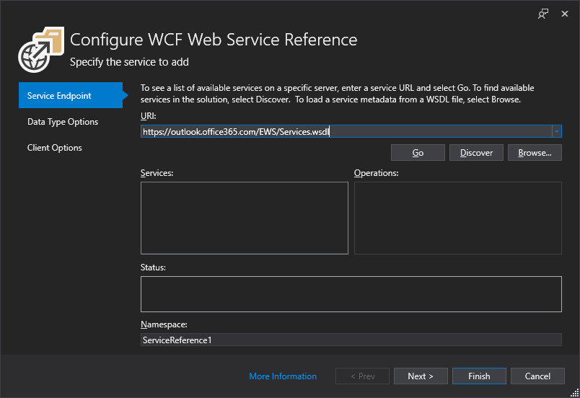Click the Status text area
Image resolution: width=580 pixels, height=398 pixels.
click(x=351, y=293)
